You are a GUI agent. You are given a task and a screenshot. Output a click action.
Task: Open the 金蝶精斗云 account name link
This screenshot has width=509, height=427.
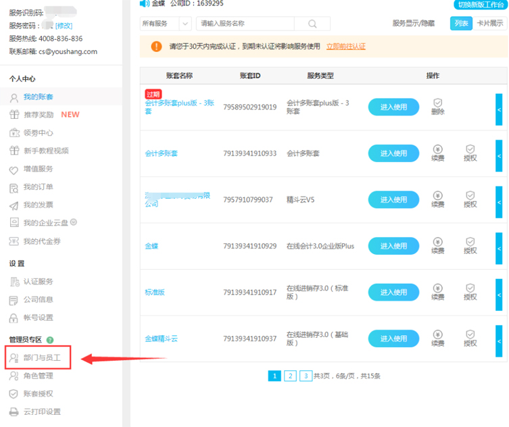tap(162, 339)
